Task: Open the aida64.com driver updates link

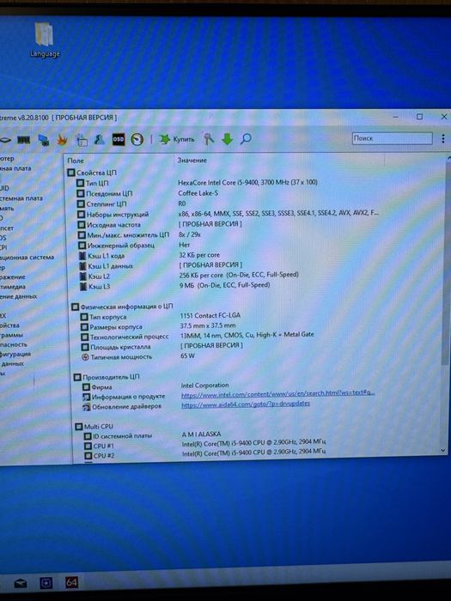Action: [x=246, y=404]
